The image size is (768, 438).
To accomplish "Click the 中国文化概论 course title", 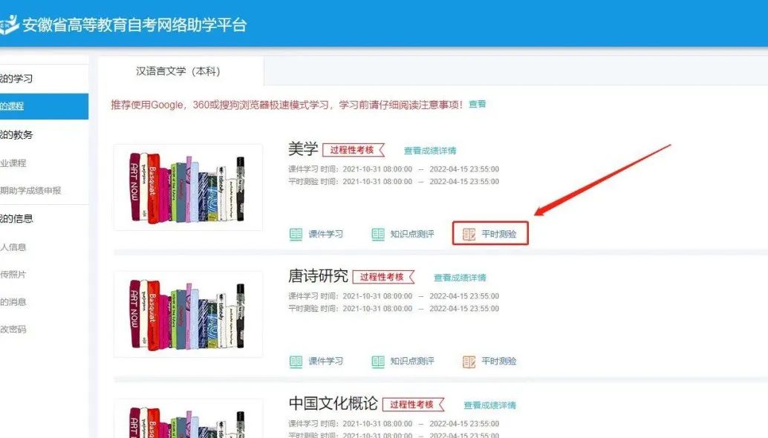I will pyautogui.click(x=333, y=404).
